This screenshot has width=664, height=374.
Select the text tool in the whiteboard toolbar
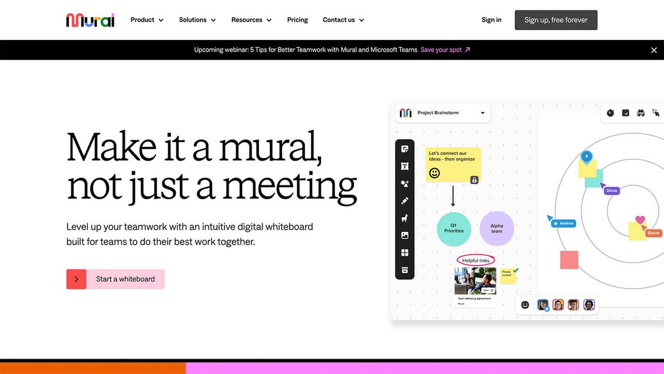point(405,165)
